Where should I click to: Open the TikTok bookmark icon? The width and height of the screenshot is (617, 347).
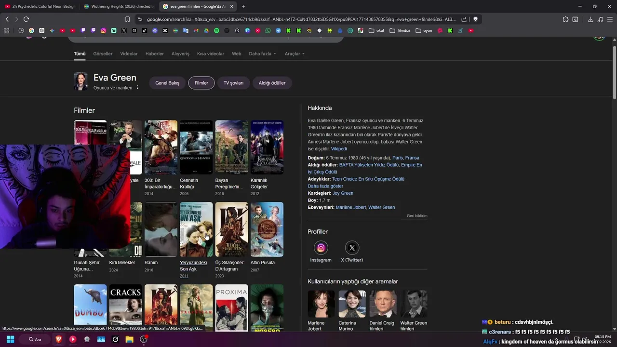(x=145, y=30)
